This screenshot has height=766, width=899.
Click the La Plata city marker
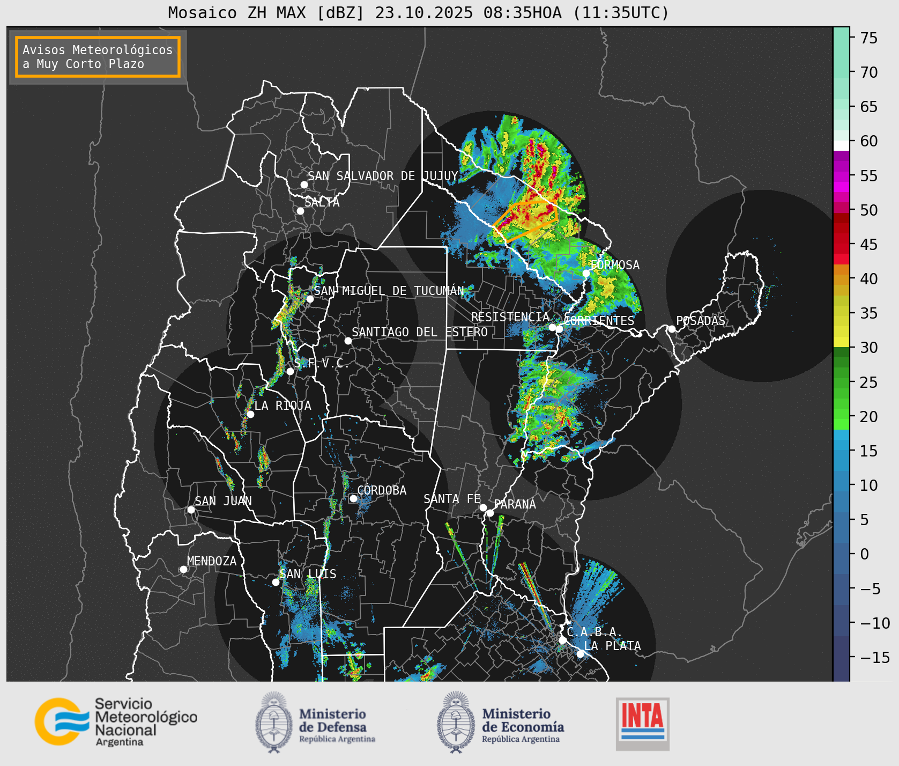pyautogui.click(x=580, y=653)
